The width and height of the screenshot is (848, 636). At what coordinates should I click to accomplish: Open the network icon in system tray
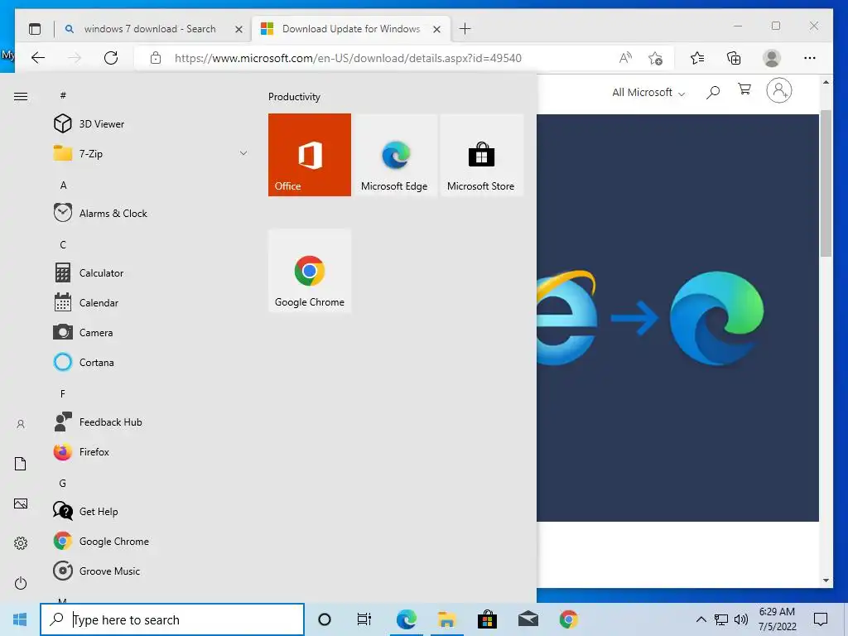(721, 619)
